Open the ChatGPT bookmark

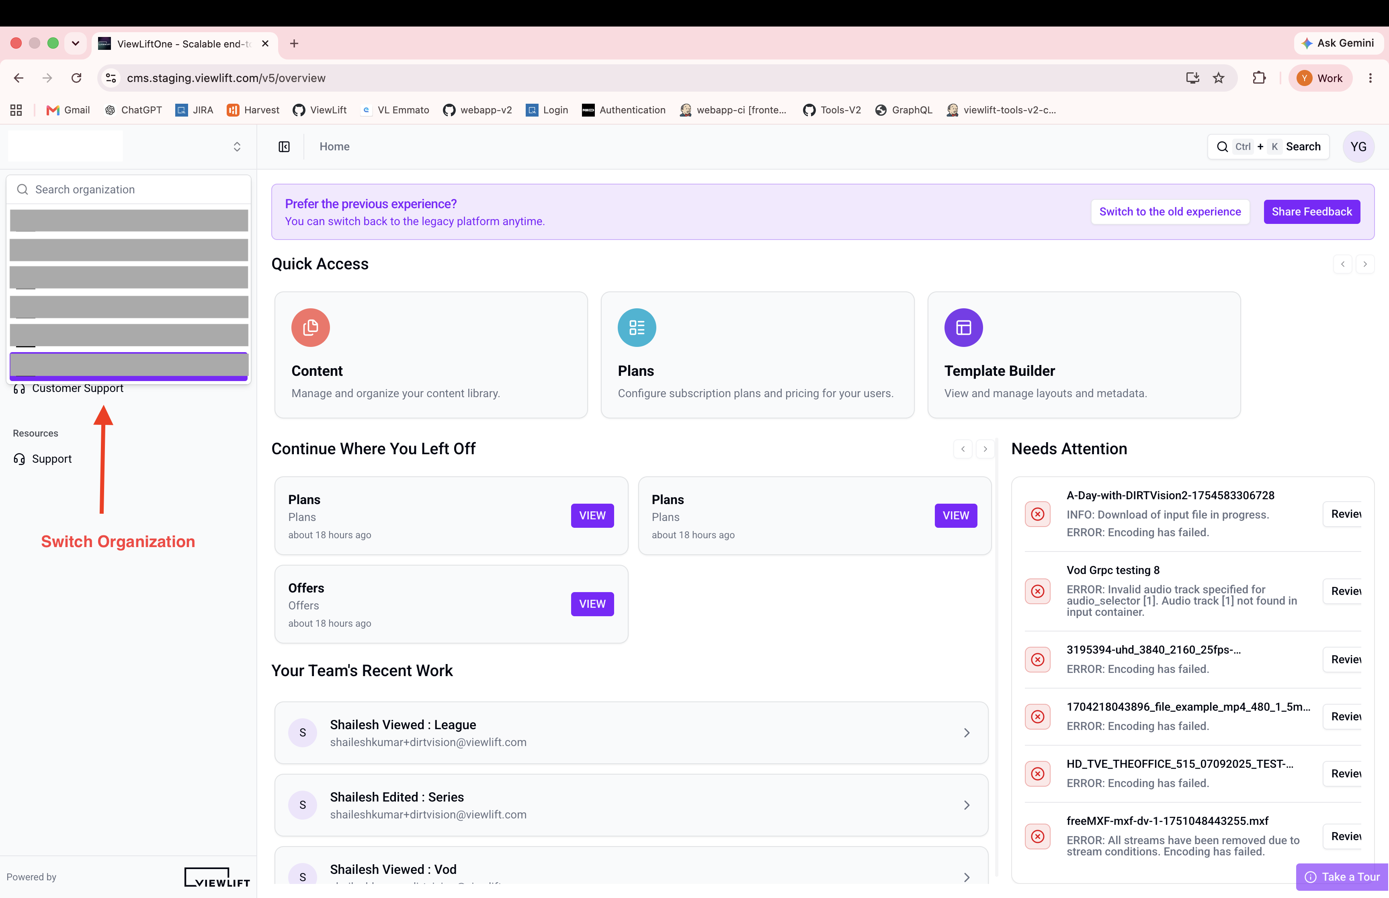133,110
